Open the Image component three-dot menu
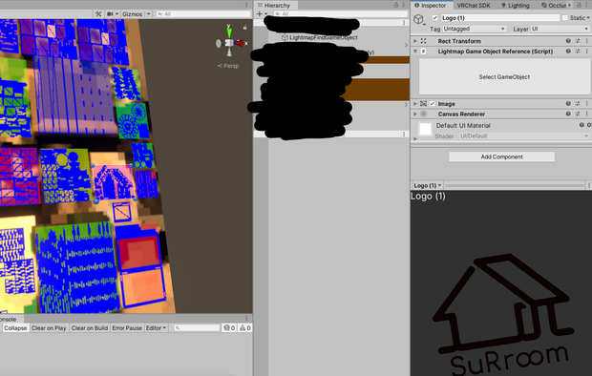 [x=587, y=103]
